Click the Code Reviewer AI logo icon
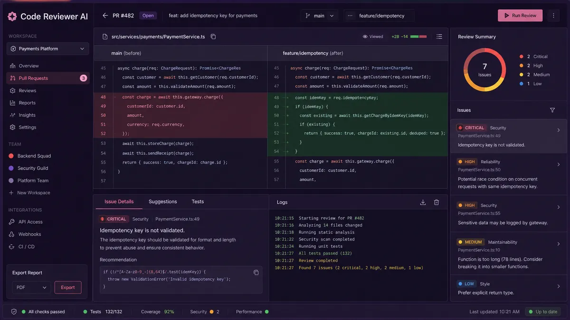The height and width of the screenshot is (320, 570). [12, 17]
